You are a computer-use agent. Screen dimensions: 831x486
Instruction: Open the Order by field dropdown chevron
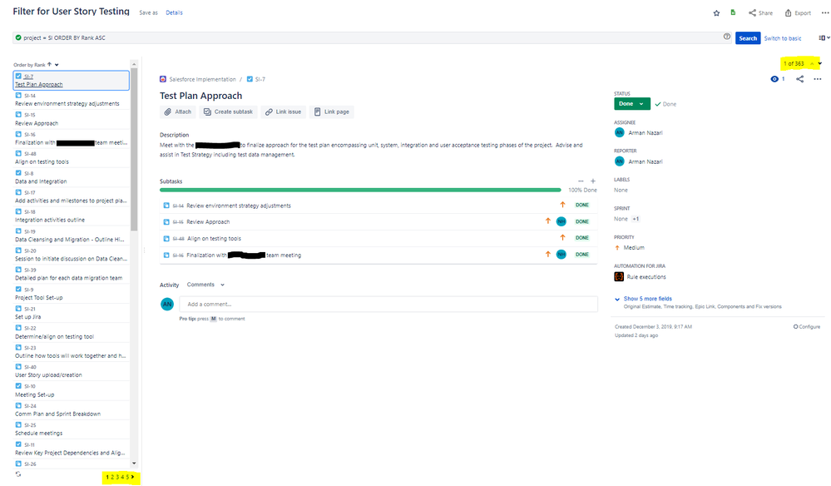pyautogui.click(x=57, y=65)
